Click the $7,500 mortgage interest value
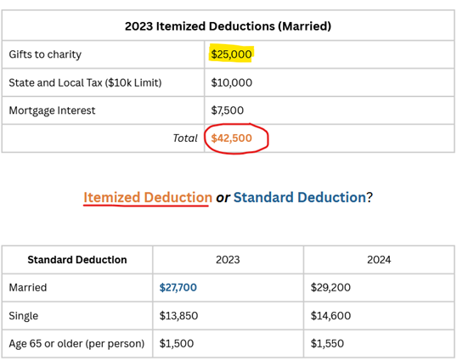Viewport: 457px width, 361px height. tap(228, 110)
